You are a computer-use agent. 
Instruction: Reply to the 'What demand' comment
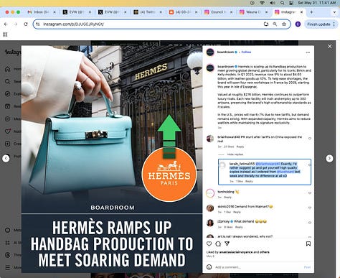tap(239, 227)
